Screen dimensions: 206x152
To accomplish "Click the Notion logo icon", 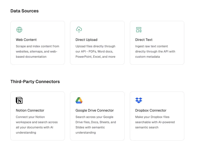I will 19,100.
